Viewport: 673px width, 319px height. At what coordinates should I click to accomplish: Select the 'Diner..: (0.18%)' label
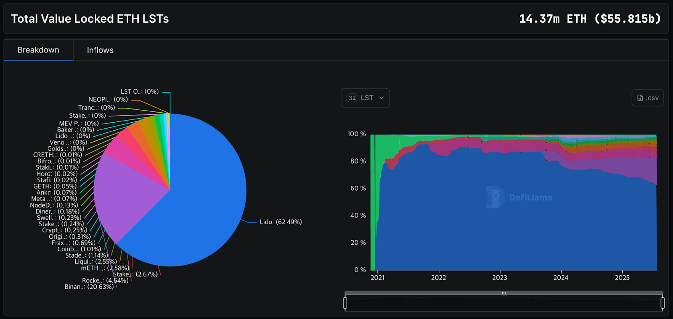(x=58, y=211)
